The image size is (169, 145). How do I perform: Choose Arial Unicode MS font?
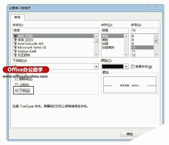[54, 44]
